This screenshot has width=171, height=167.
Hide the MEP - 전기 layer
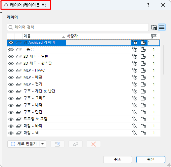pyautogui.click(x=11, y=84)
